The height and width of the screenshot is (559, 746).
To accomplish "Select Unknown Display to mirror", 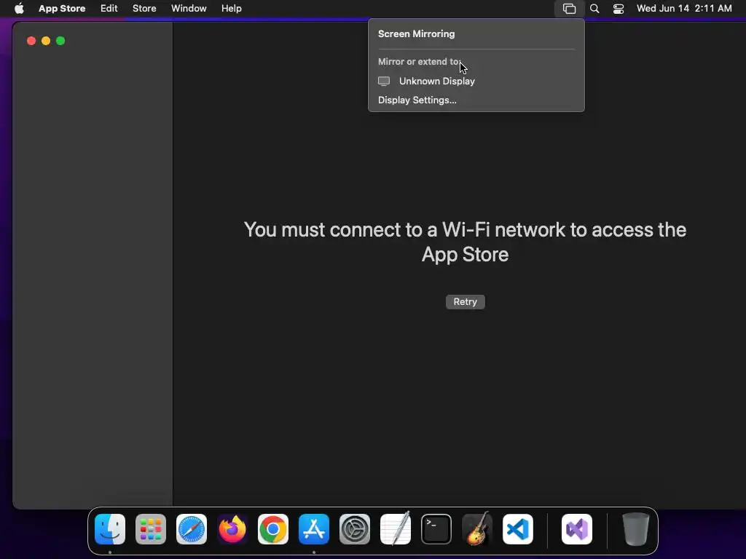I will 476,82.
